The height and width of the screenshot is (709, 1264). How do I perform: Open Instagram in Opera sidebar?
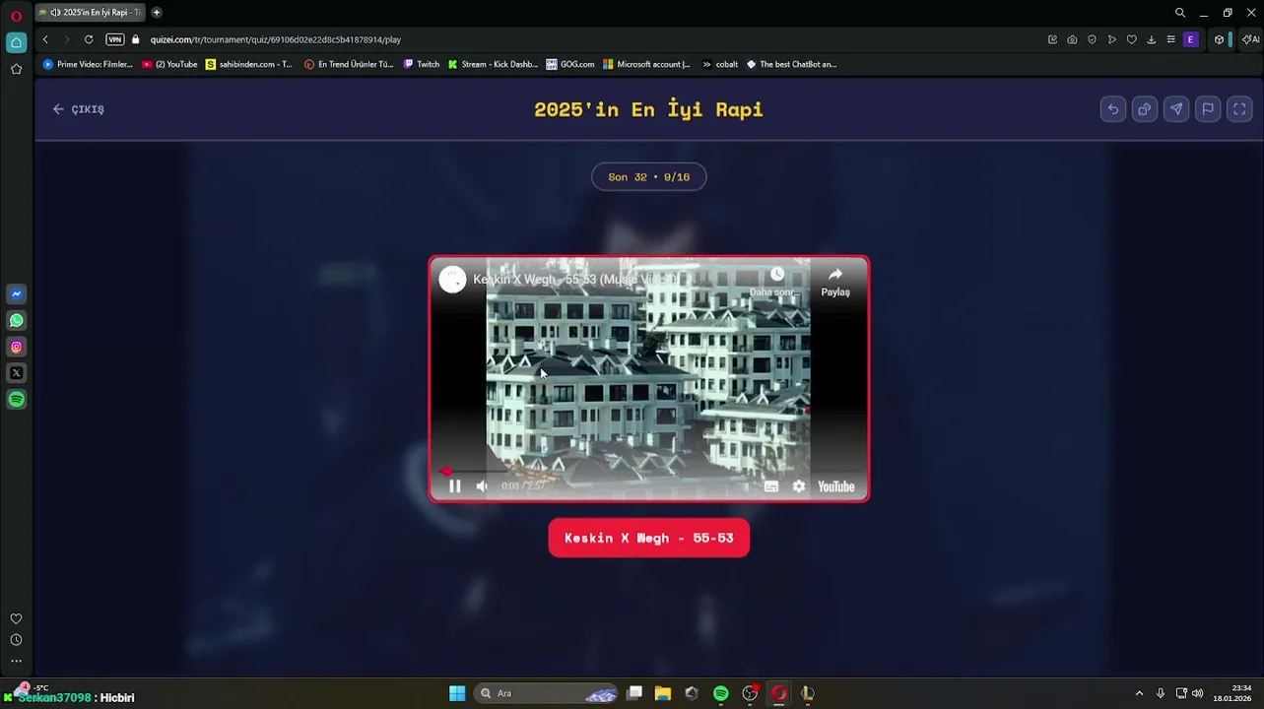(17, 347)
